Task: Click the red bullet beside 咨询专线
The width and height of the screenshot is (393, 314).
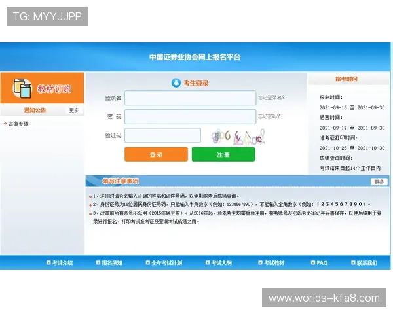Action: click(x=5, y=124)
